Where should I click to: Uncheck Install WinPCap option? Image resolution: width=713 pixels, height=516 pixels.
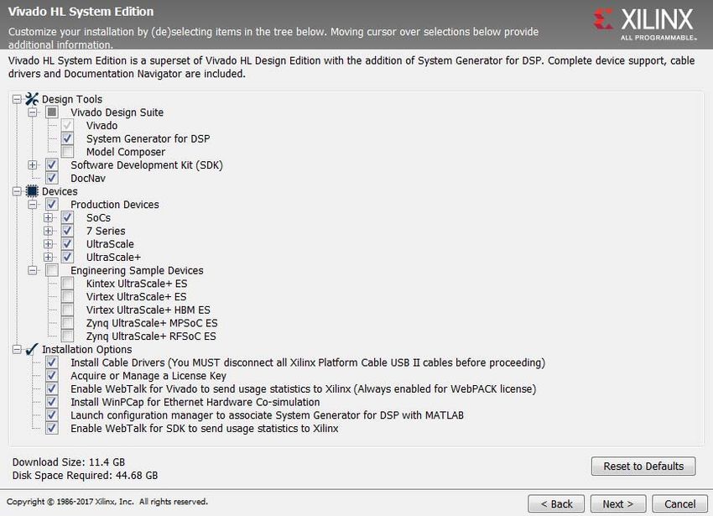click(x=52, y=402)
